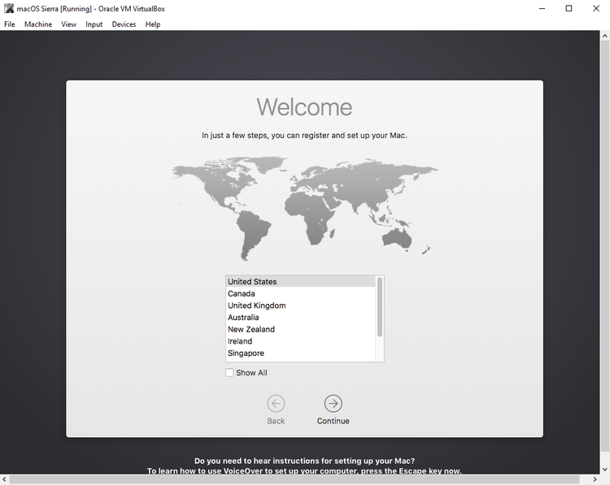Click the Continue label text
The height and width of the screenshot is (485, 610).
click(333, 421)
